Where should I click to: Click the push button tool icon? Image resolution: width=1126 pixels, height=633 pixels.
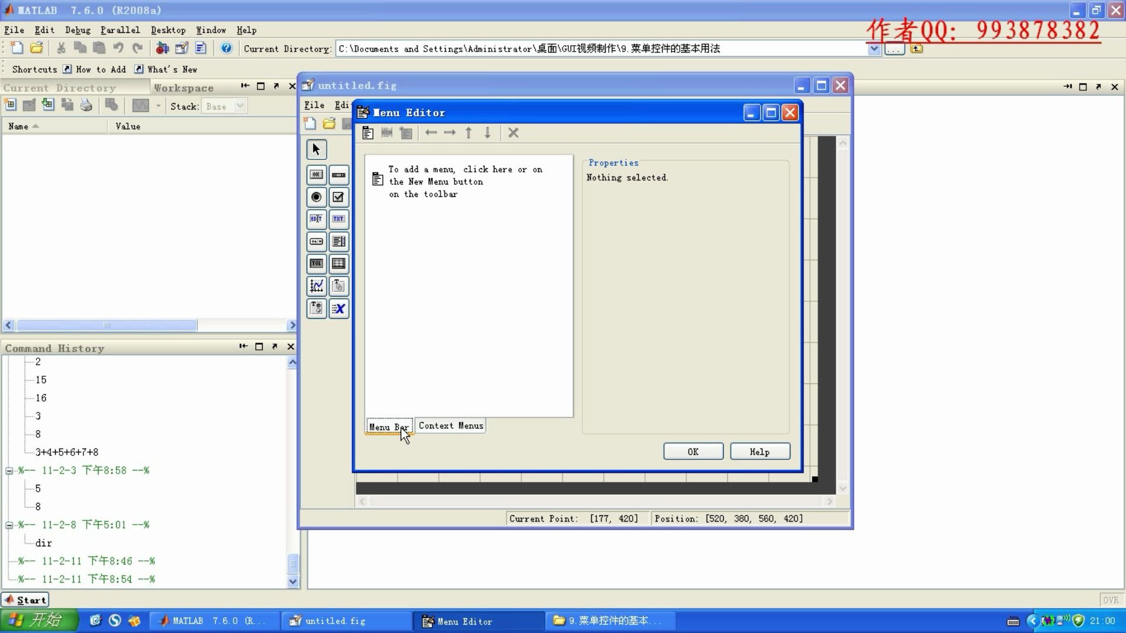click(316, 173)
